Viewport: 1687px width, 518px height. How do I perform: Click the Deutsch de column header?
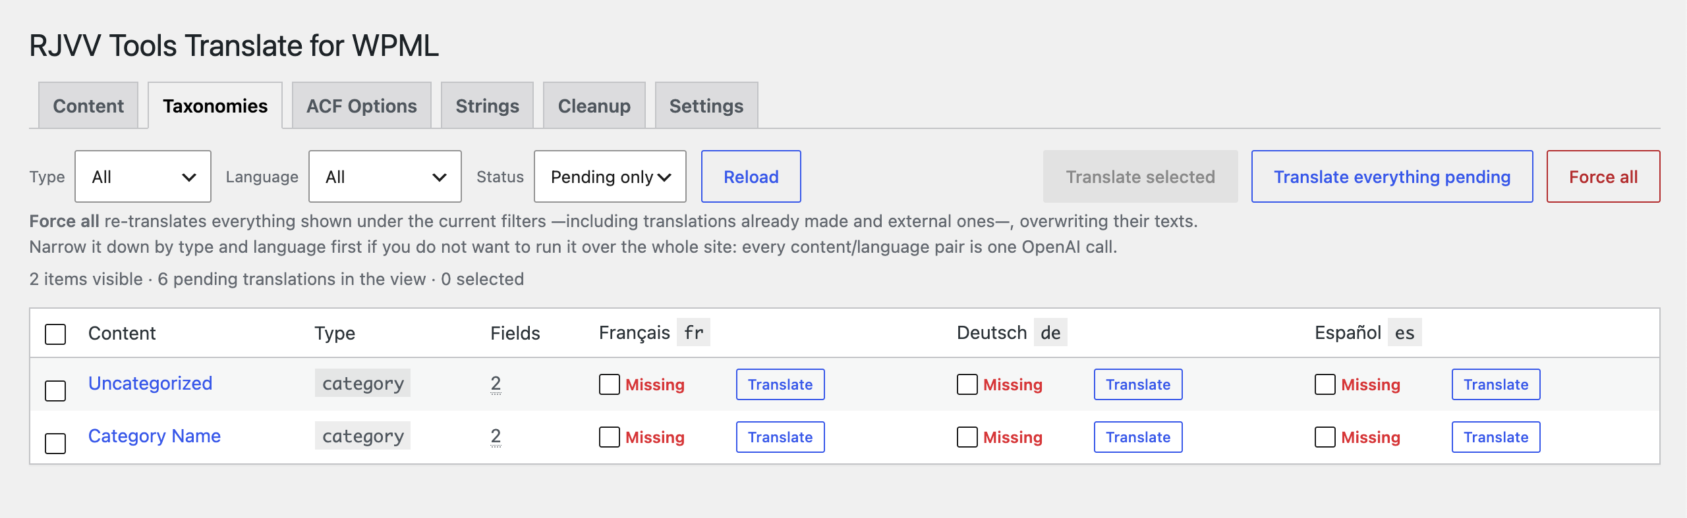coord(1012,332)
